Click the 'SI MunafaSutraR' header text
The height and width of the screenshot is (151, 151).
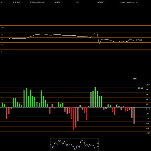point(37,2)
